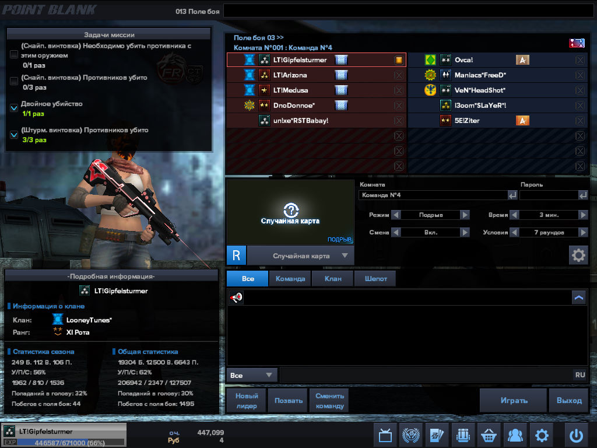Confirm password with the enter arrow icon
597x448 pixels.
point(583,195)
